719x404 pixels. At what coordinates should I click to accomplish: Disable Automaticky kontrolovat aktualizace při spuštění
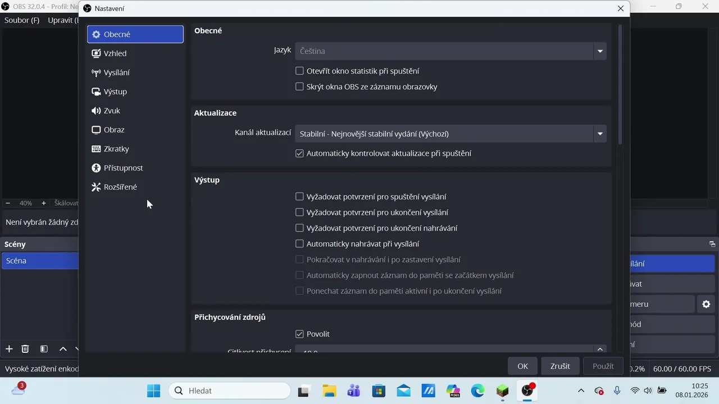pos(299,153)
